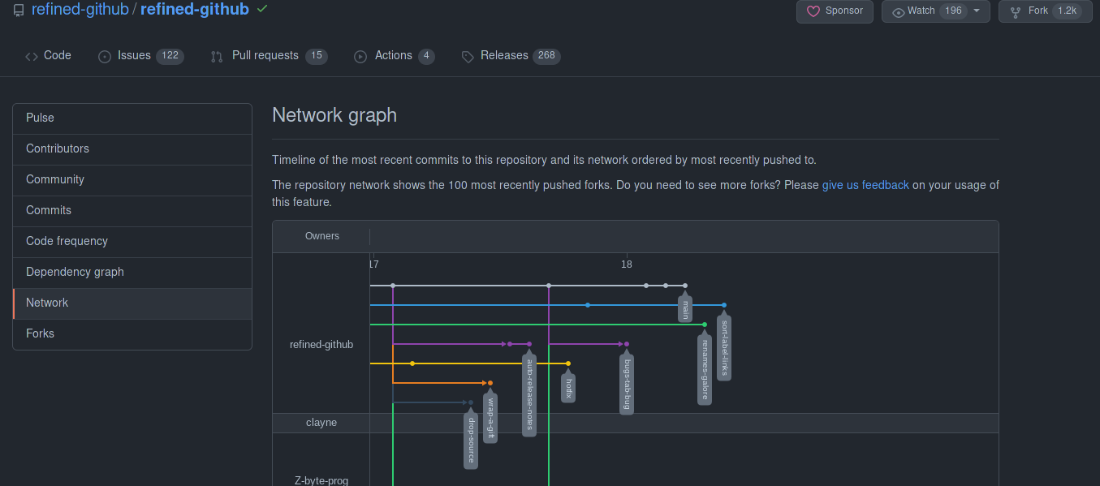Click the Releases tag icon
1100x486 pixels.
tap(468, 55)
